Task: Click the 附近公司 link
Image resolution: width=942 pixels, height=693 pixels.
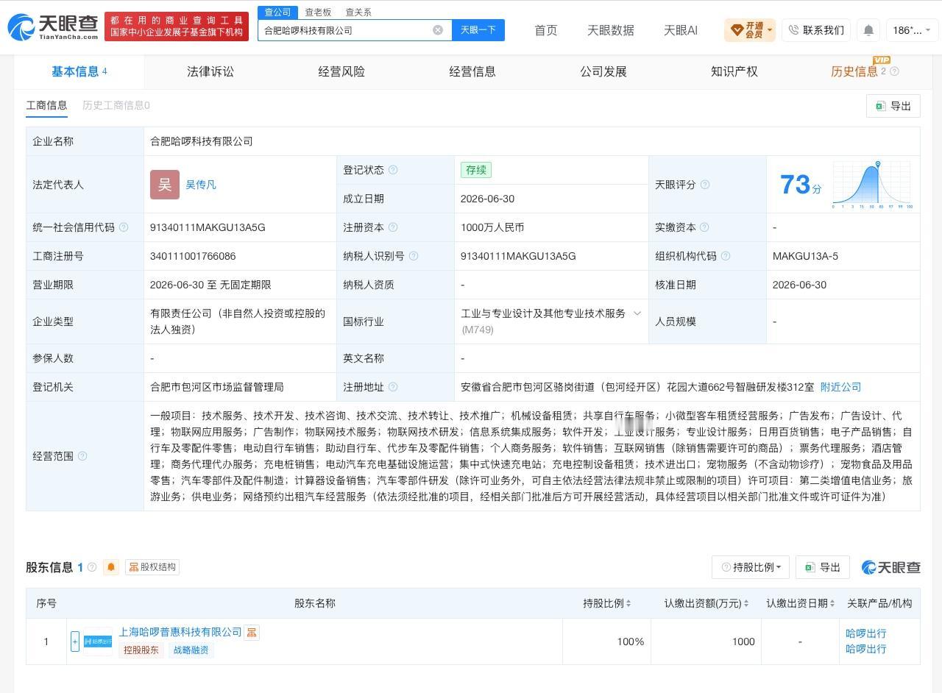Action: pyautogui.click(x=840, y=387)
